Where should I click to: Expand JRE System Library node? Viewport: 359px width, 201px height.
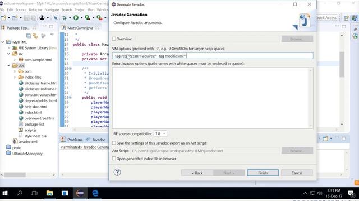pyautogui.click(x=9, y=48)
